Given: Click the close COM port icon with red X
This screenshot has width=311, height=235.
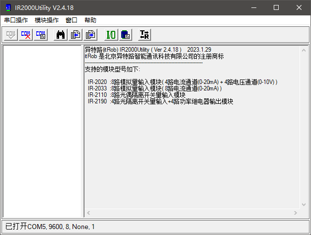Looking at the screenshot, I should click(x=26, y=35).
